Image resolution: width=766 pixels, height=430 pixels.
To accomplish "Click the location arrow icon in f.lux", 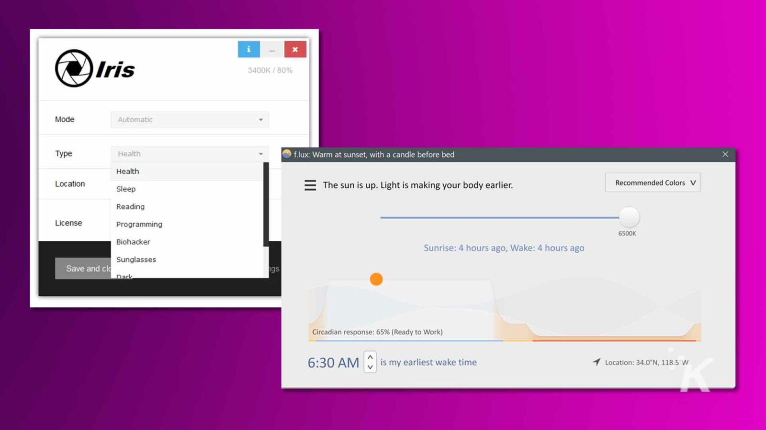I will pos(597,362).
